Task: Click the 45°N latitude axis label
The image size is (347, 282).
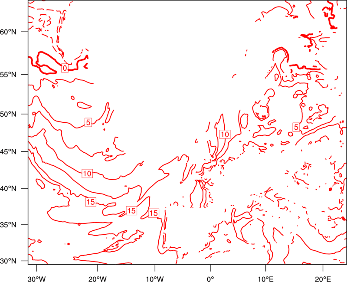Action: tap(8, 151)
